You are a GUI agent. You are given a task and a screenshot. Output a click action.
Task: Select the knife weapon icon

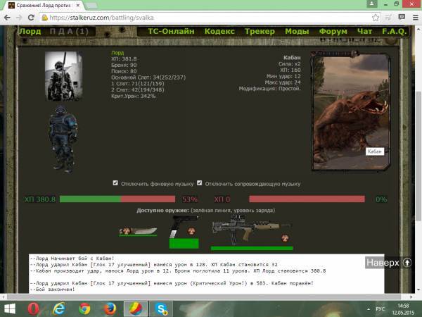point(136,230)
